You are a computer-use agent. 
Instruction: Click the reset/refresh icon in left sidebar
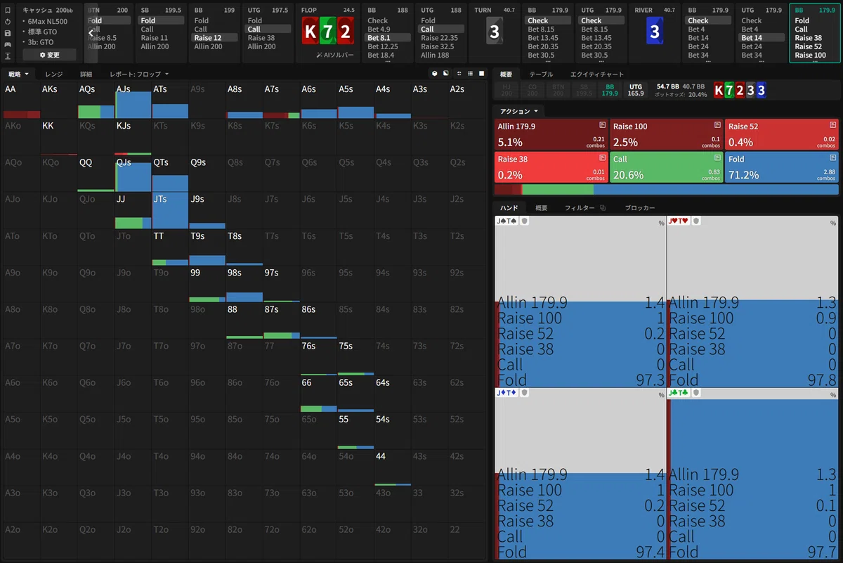(7, 22)
